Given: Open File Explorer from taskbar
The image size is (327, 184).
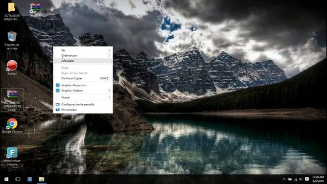Looking at the screenshot, I should pos(41,179).
